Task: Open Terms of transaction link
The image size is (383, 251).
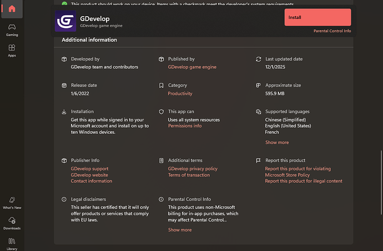Action: [190, 175]
